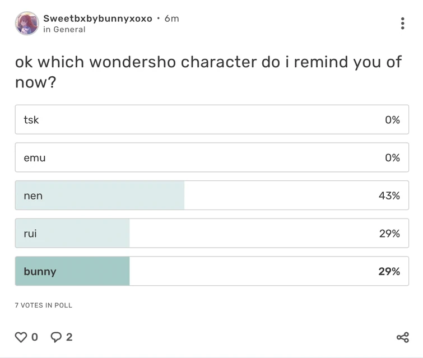
Task: Click the bold 29% result on bunny
Action: pyautogui.click(x=389, y=272)
